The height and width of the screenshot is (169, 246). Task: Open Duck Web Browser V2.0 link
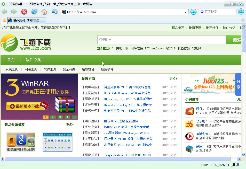click(x=127, y=93)
